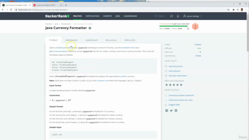This screenshot has width=249, height=140.
Task: Open author Shafaet profile link
Action: [x=198, y=45]
